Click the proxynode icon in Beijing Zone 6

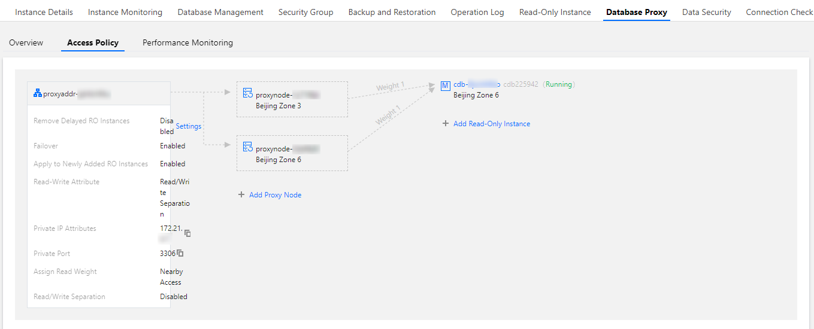tap(248, 147)
